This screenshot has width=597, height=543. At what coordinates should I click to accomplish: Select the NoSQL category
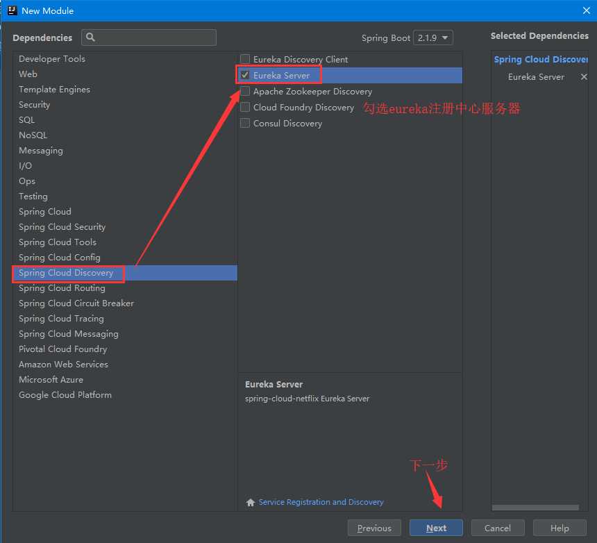tap(124, 135)
